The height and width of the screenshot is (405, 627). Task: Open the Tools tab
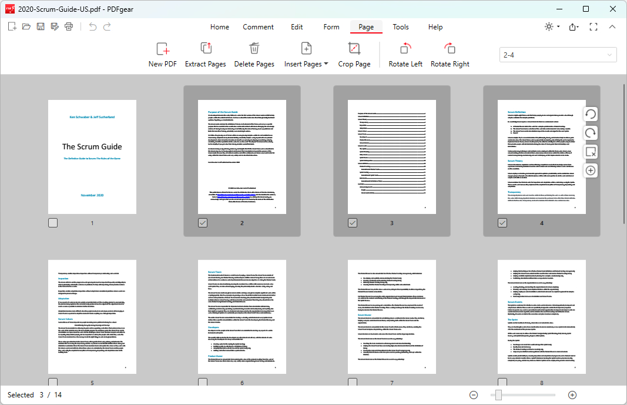point(401,27)
